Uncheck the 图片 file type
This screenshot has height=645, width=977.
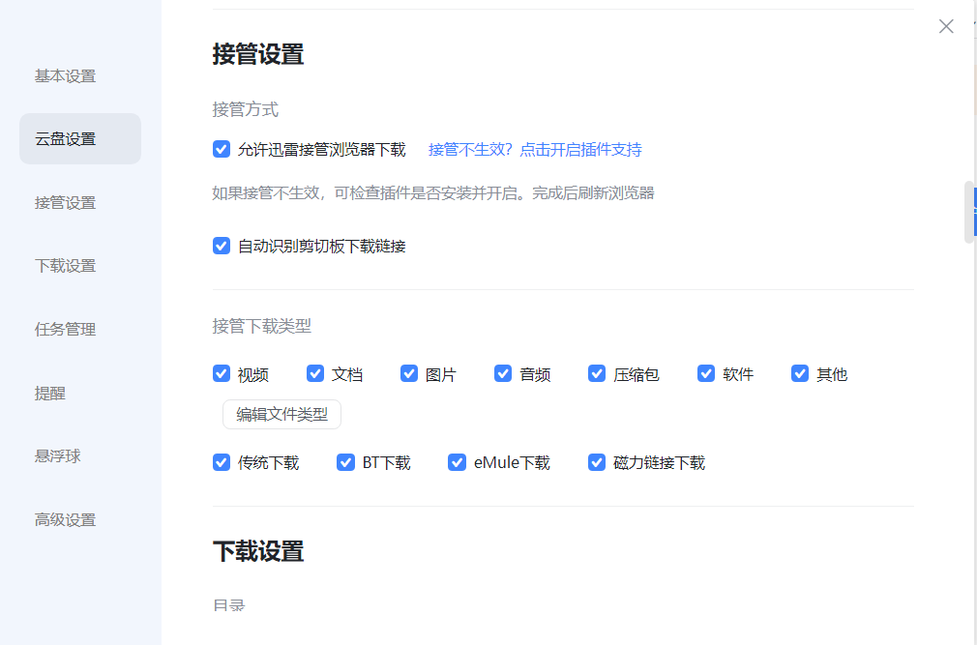pyautogui.click(x=409, y=373)
